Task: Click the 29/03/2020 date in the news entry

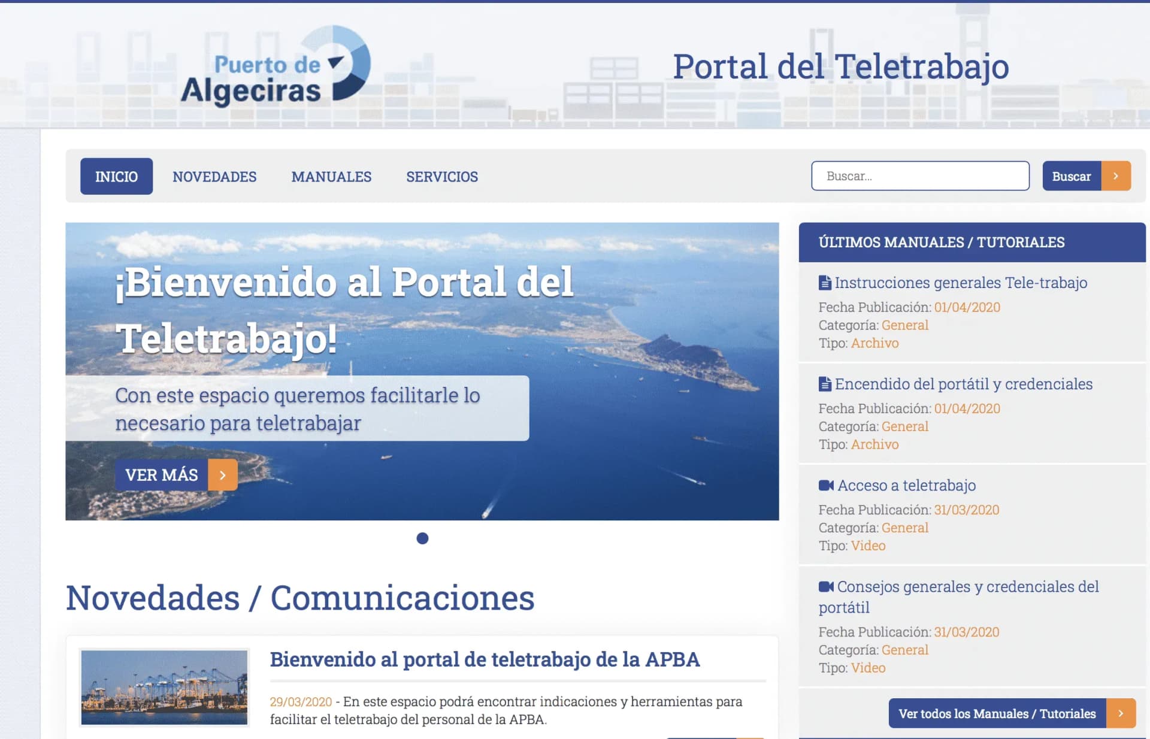Action: [301, 702]
